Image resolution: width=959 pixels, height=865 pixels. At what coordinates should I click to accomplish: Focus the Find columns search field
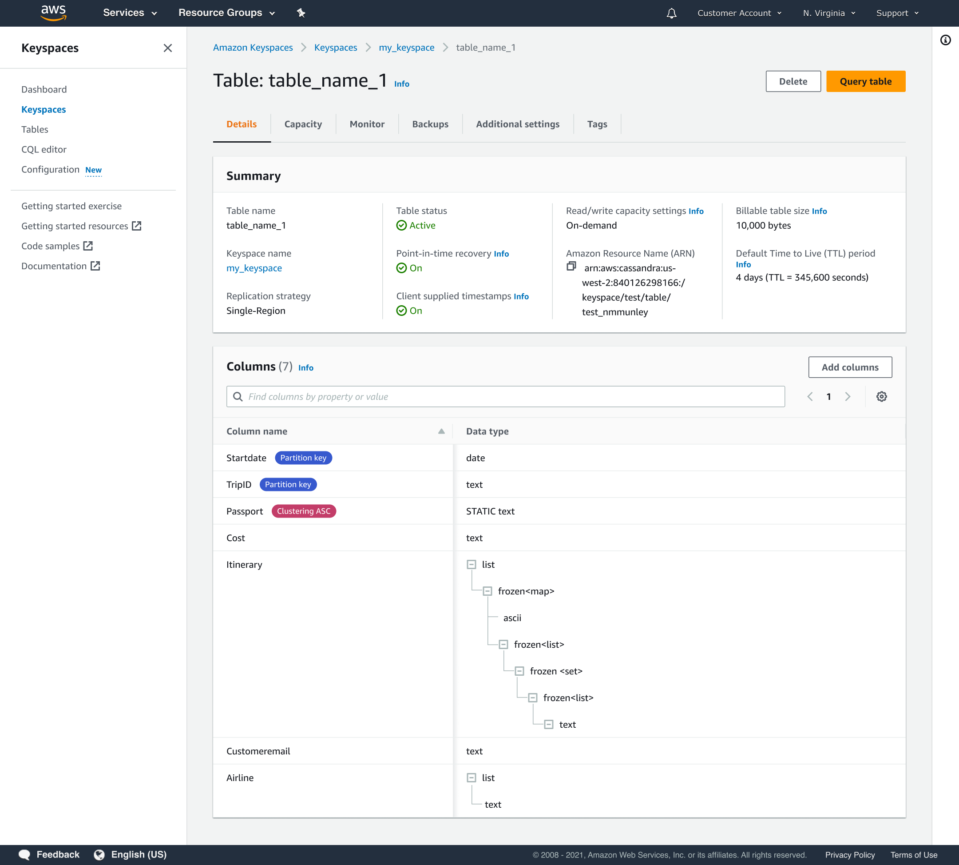click(505, 396)
